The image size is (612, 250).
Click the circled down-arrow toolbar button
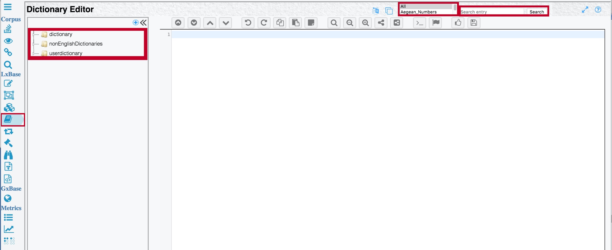pos(194,22)
